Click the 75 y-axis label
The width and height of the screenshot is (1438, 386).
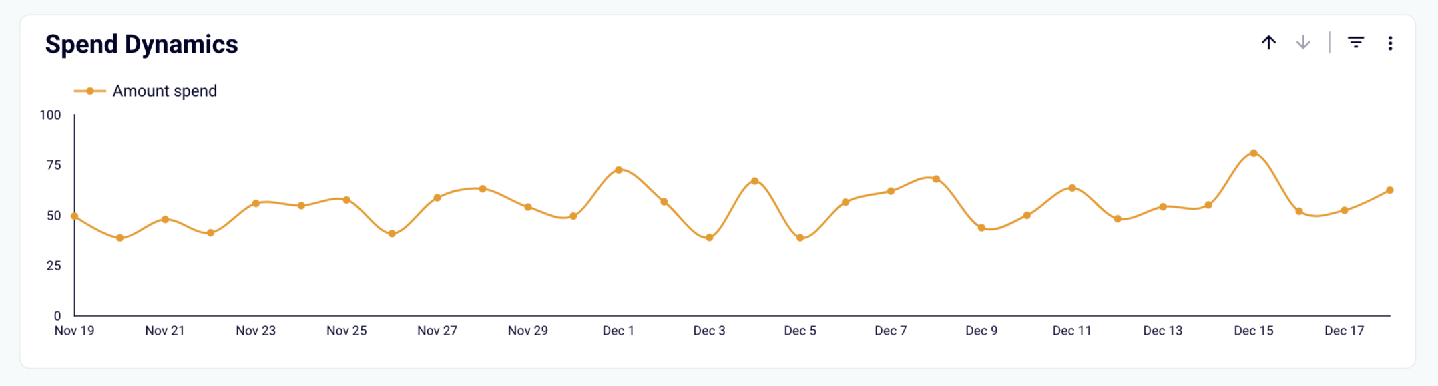click(53, 165)
